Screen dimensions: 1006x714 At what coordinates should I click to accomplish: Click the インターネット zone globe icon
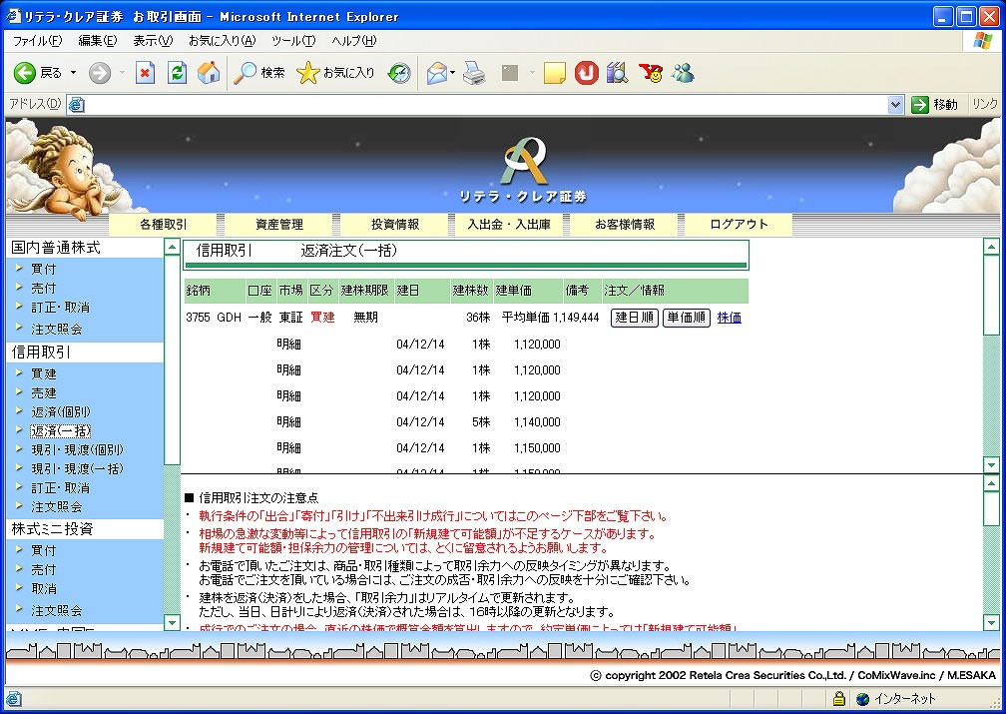863,699
